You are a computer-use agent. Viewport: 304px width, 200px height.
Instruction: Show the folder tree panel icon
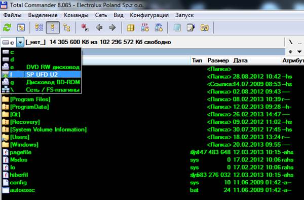pyautogui.click(x=67, y=27)
